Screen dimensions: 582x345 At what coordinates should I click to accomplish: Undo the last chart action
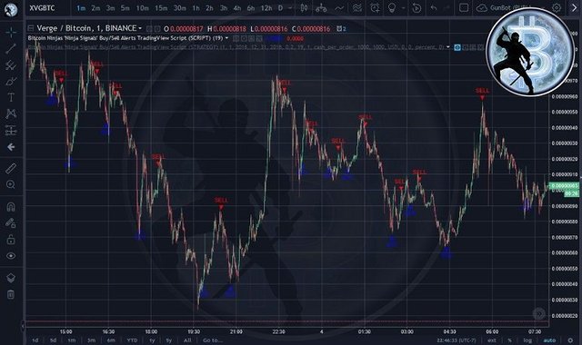(x=434, y=8)
